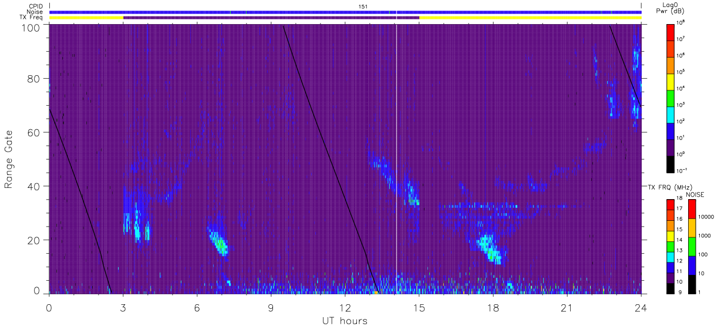
Task: Click the 60 tick on Range Gate axis
Action: pos(35,132)
